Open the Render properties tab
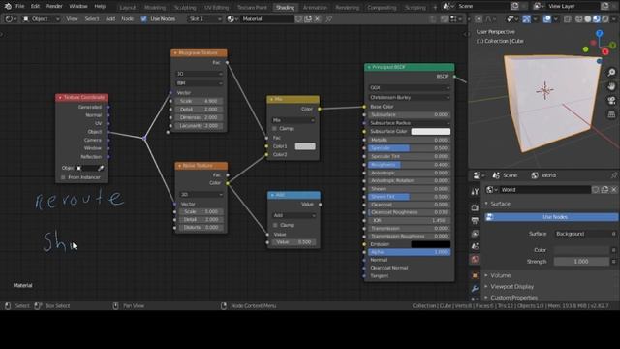The height and width of the screenshot is (349, 620). click(475, 207)
